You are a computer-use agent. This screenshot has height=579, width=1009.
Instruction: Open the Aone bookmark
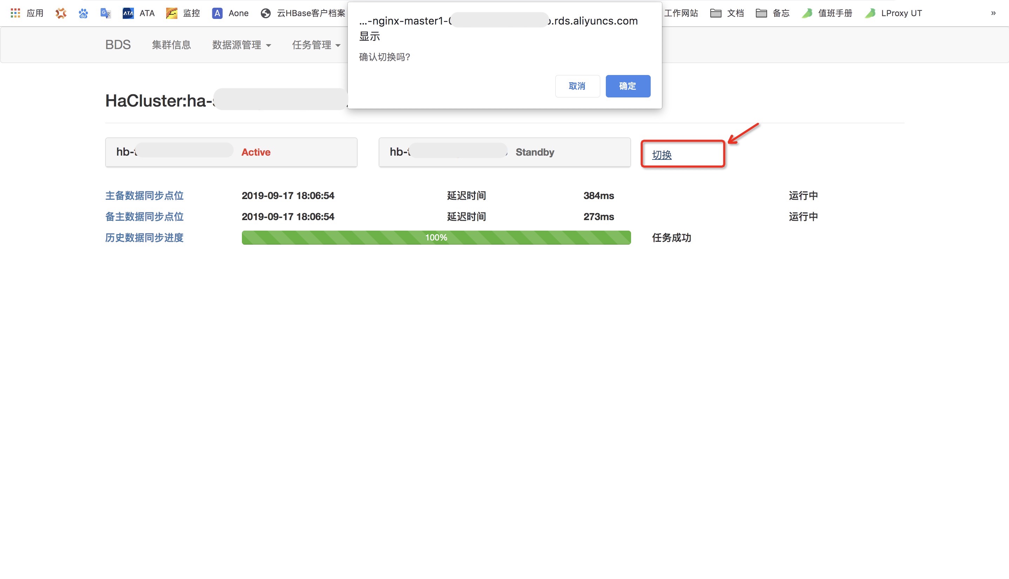[x=230, y=13]
